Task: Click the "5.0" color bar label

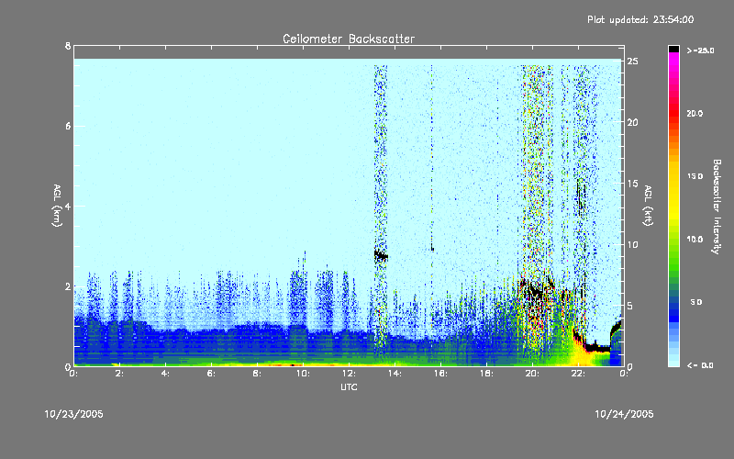Action: point(696,302)
